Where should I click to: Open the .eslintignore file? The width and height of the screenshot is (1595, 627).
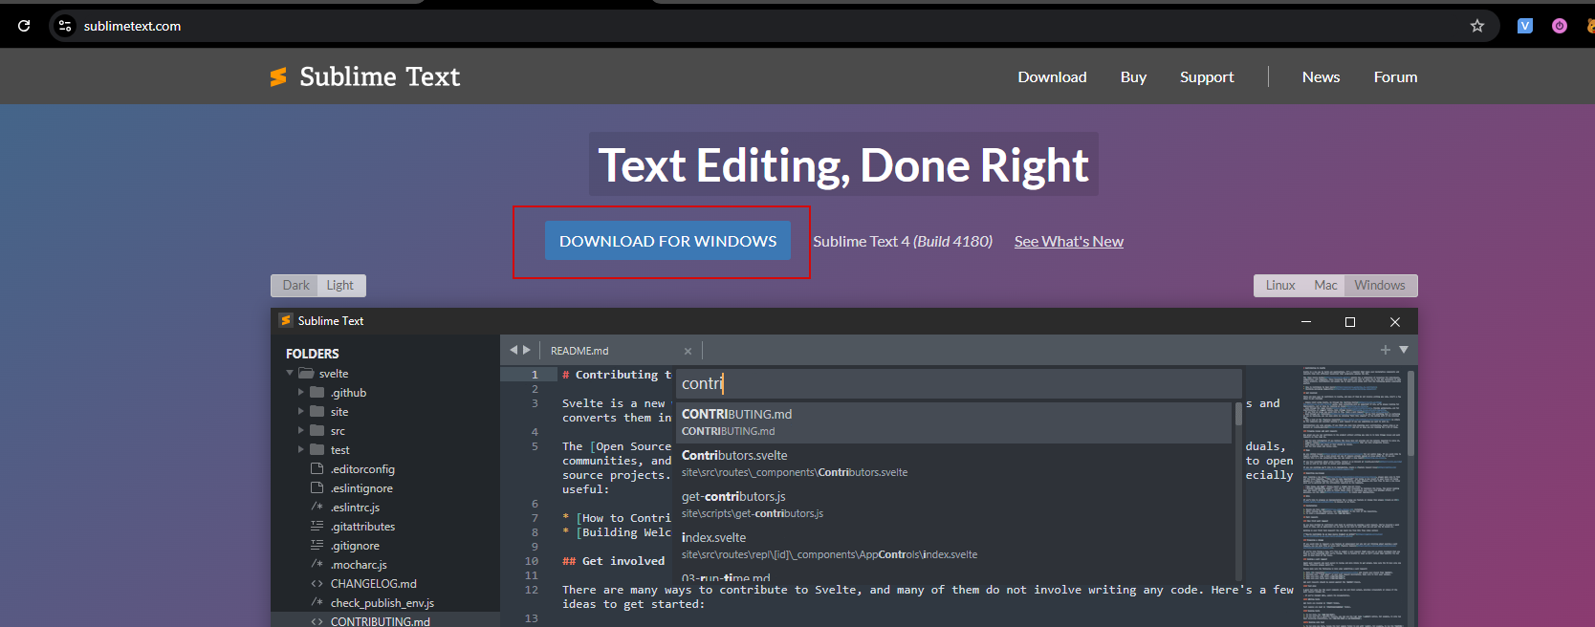click(361, 488)
